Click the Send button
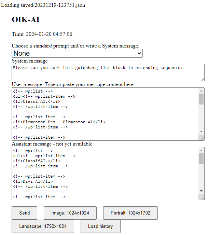Viewport: 208px width, 235px height. pos(25,213)
